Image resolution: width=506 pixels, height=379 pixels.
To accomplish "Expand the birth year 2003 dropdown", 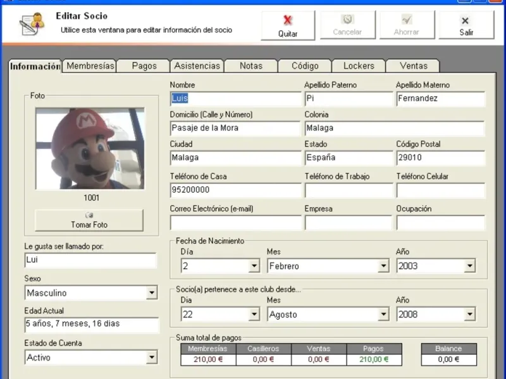I will pyautogui.click(x=469, y=266).
